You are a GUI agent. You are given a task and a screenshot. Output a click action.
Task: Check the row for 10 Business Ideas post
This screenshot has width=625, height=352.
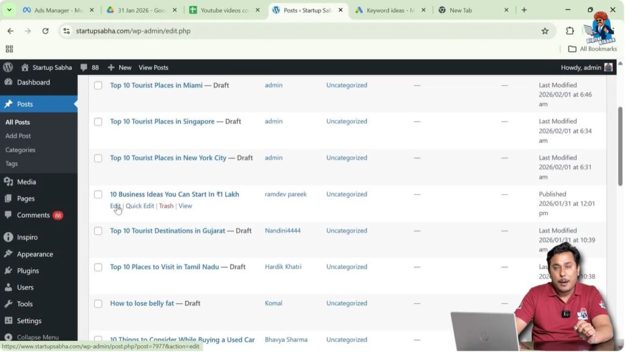pyautogui.click(x=98, y=194)
